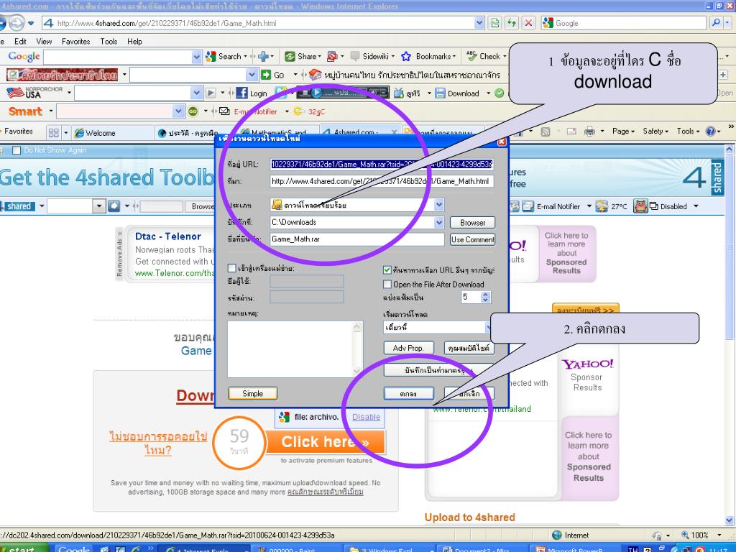Click the Game_Math.rar filename input field
This screenshot has width=736, height=552.
click(356, 239)
